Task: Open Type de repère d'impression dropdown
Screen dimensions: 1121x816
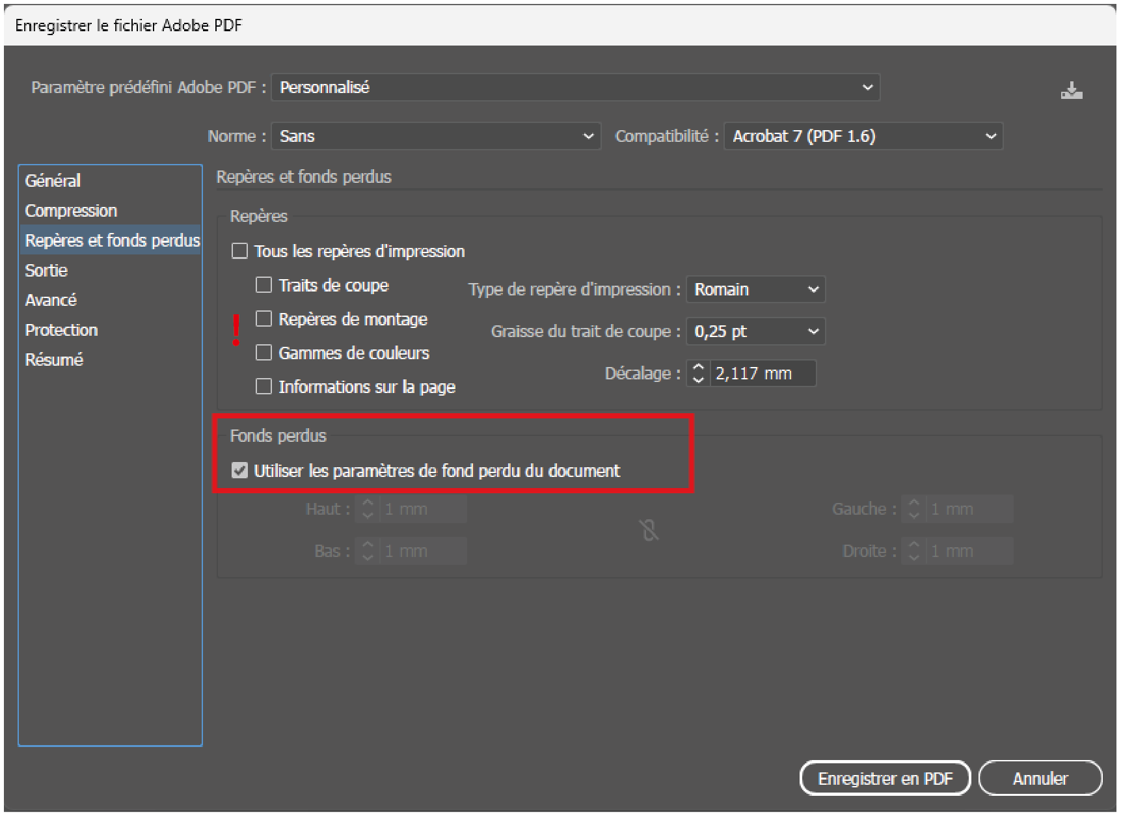Action: 755,290
